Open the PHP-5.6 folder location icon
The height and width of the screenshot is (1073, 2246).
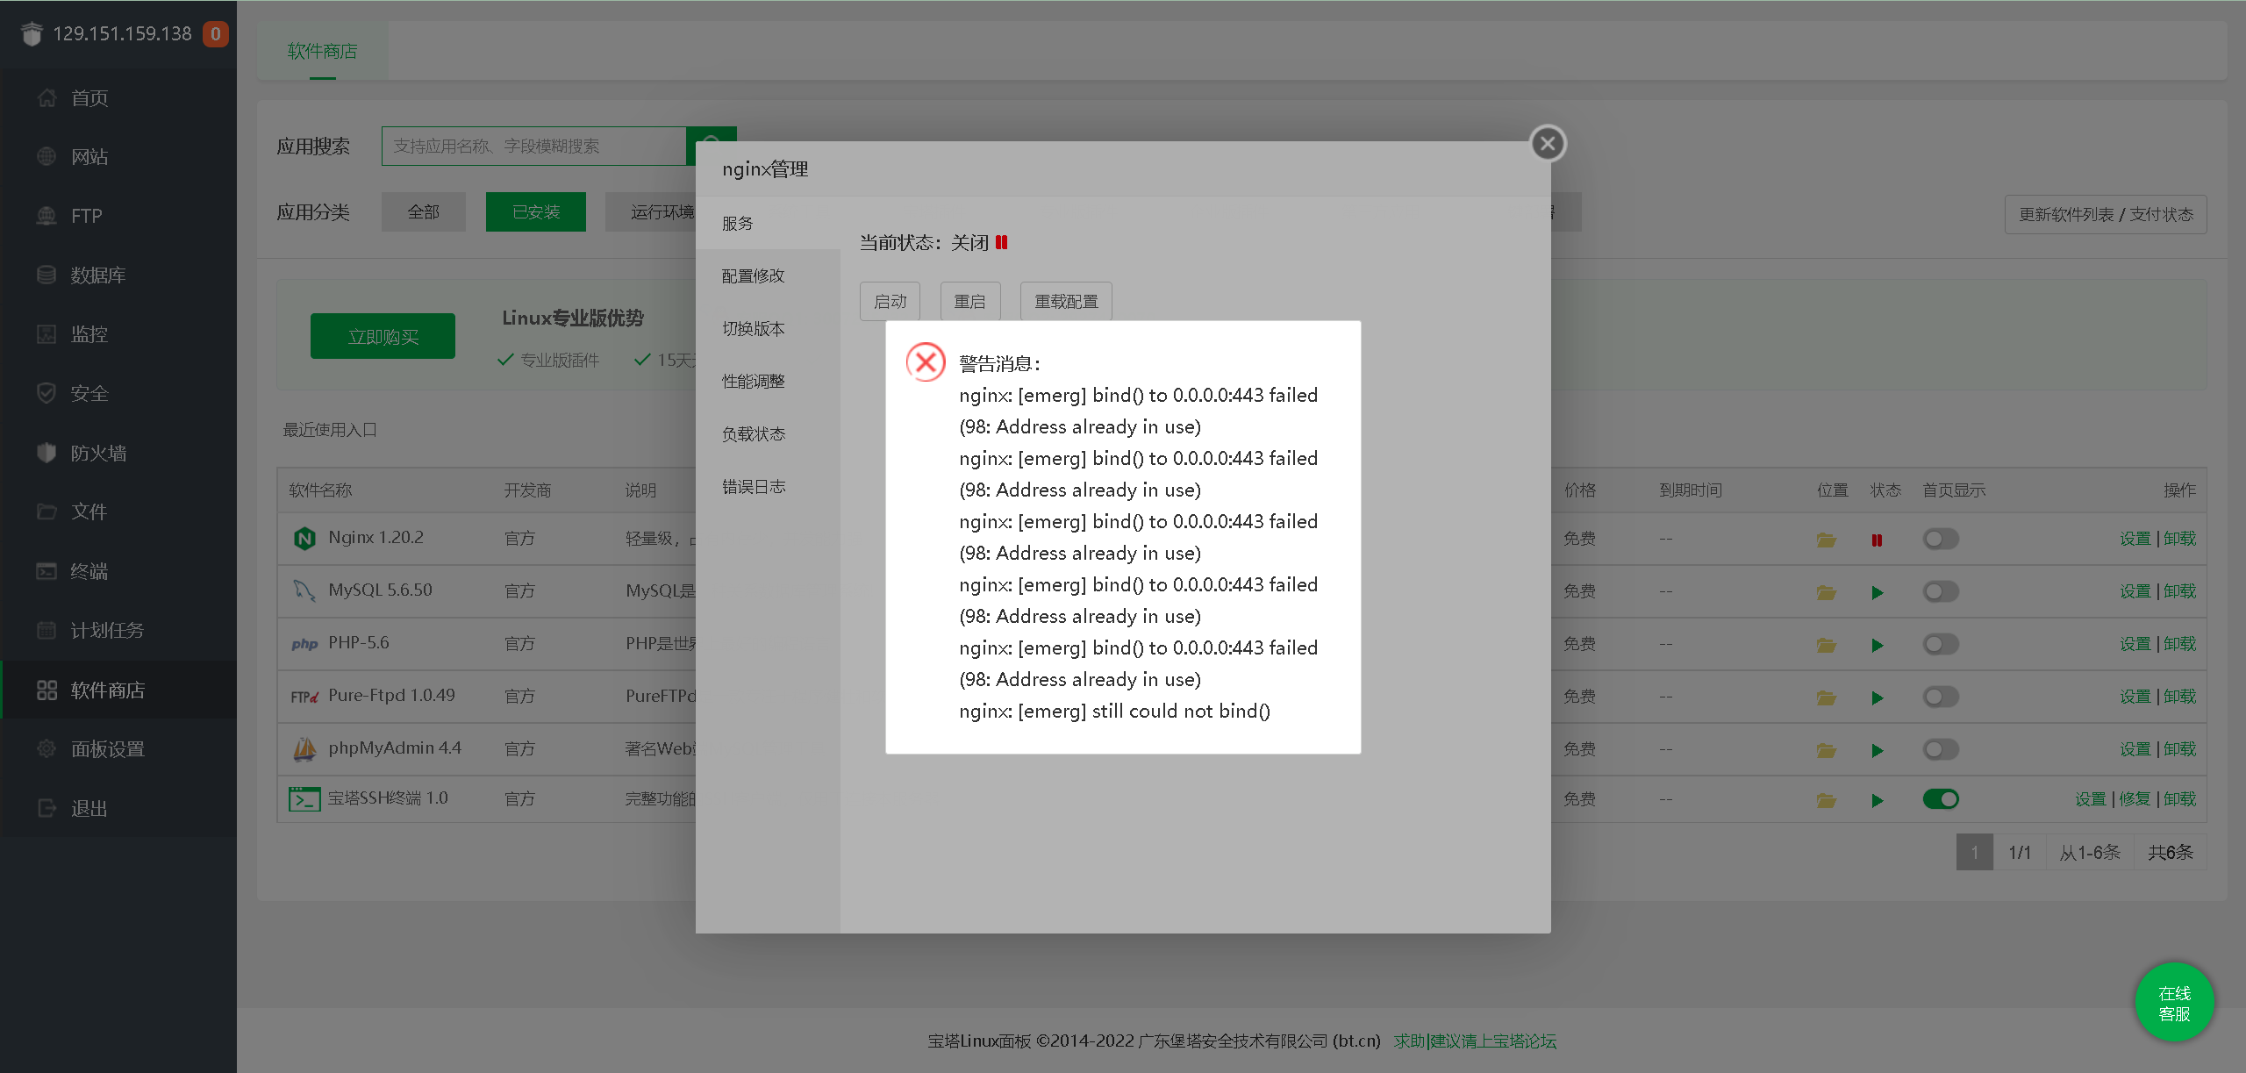click(1827, 645)
